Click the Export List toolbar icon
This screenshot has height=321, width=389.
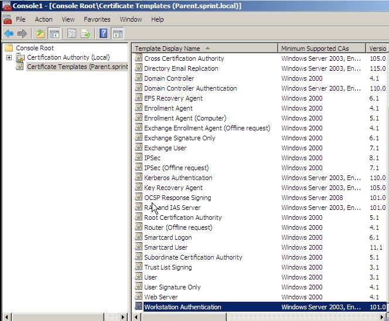pos(86,33)
